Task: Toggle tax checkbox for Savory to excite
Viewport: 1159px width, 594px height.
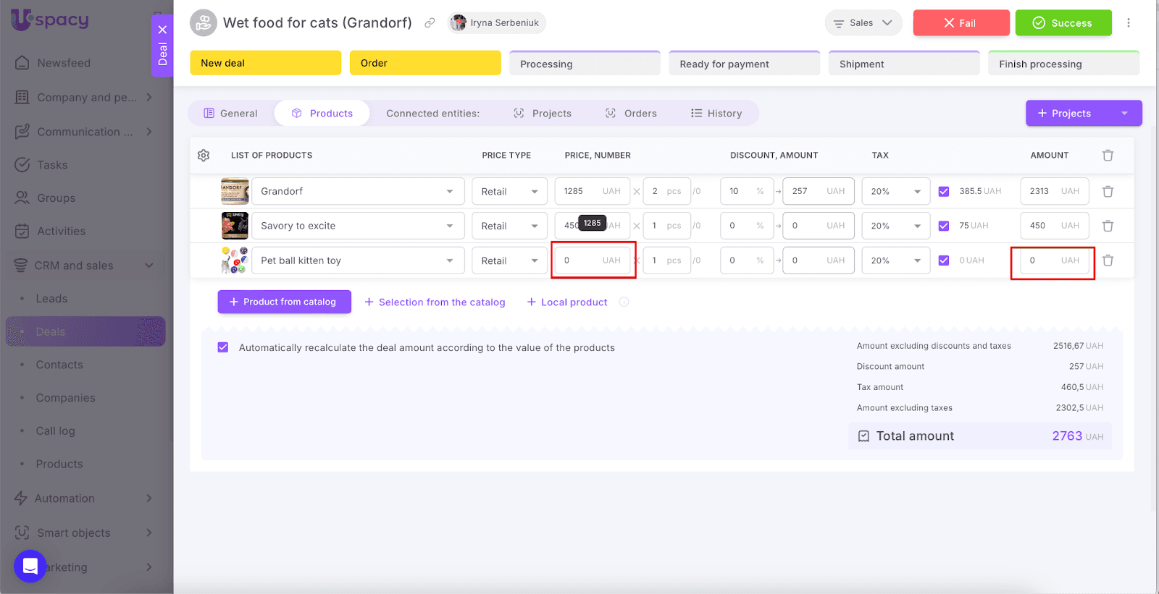Action: 943,226
